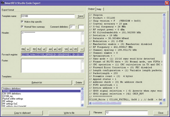Click the "// Packetlength = 255" line
The height and width of the screenshot is (117, 170).
pyautogui.click(x=103, y=73)
